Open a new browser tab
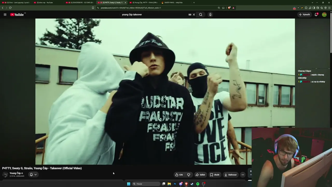The image size is (332, 187). pos(194,3)
